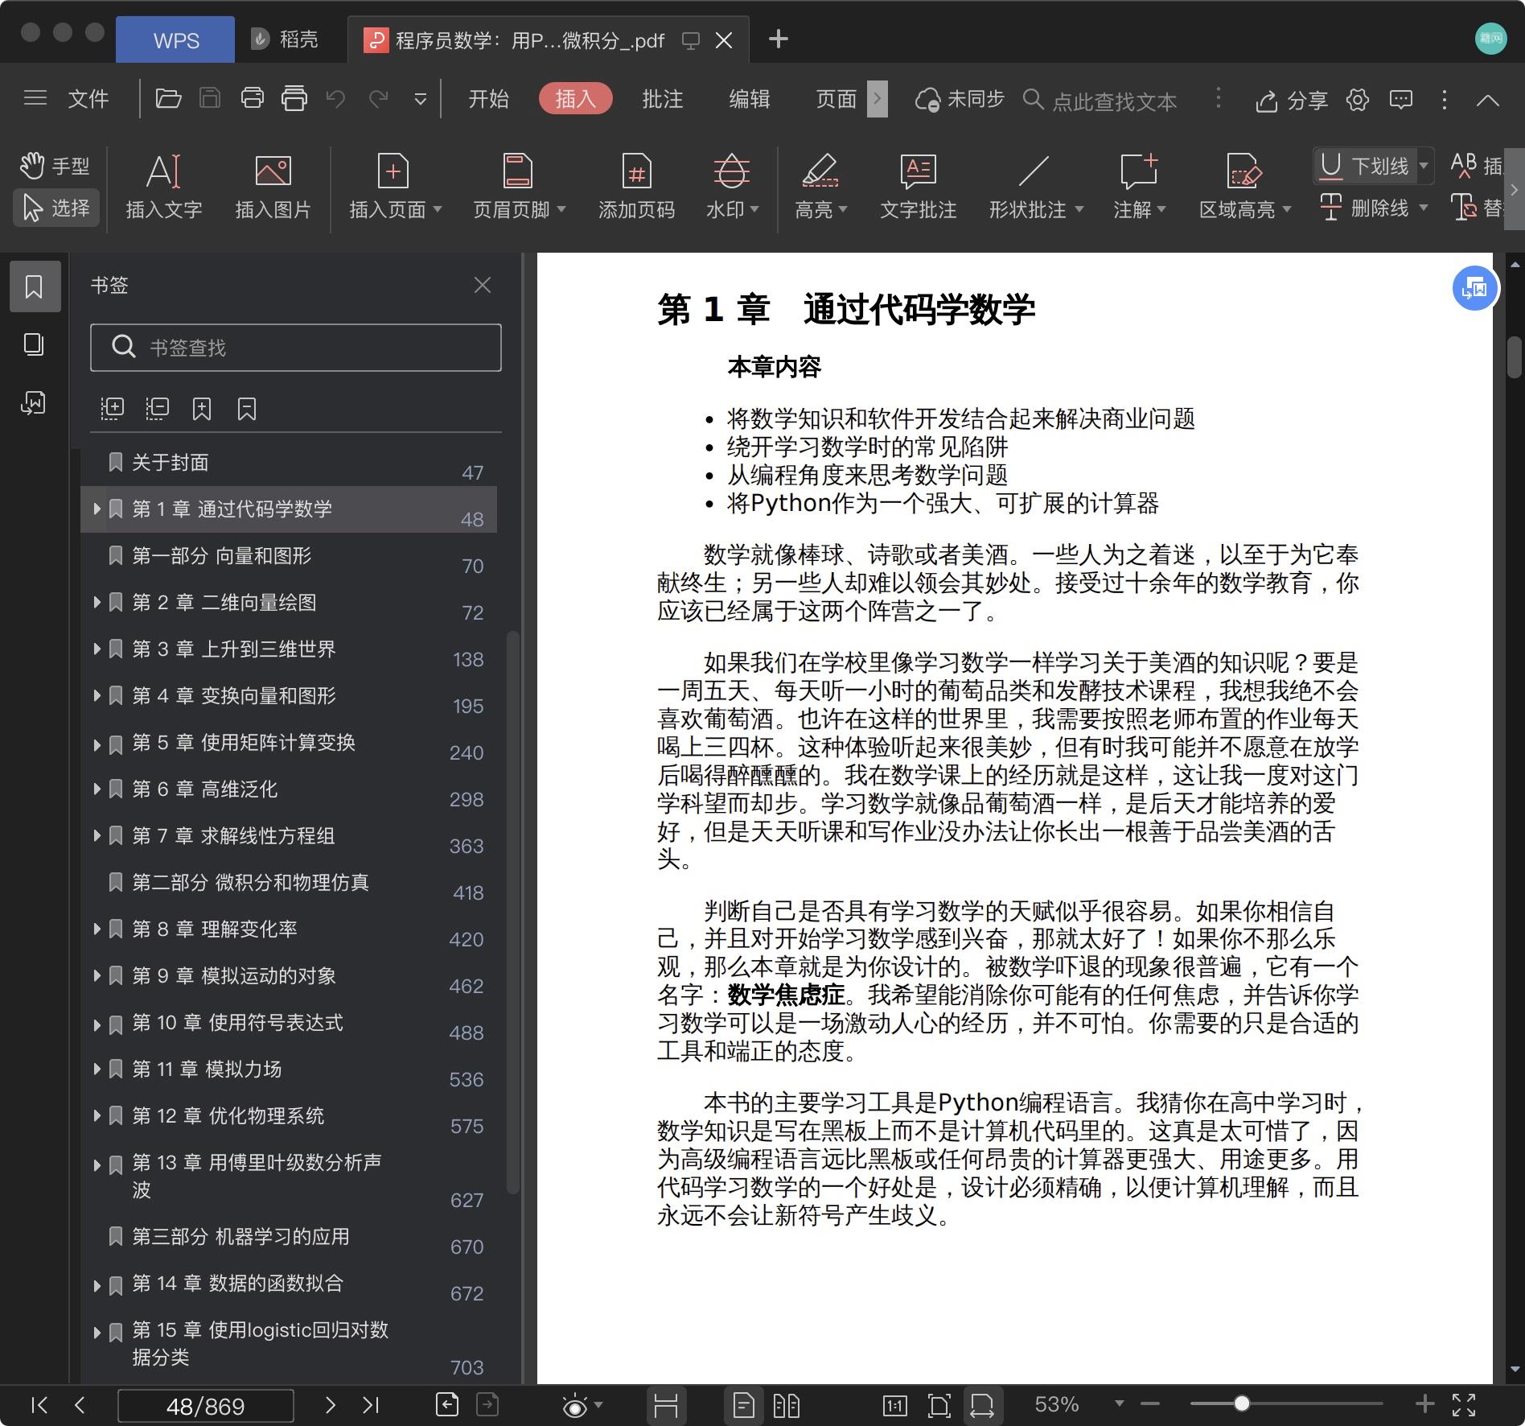Toggle fit page view

[939, 1405]
